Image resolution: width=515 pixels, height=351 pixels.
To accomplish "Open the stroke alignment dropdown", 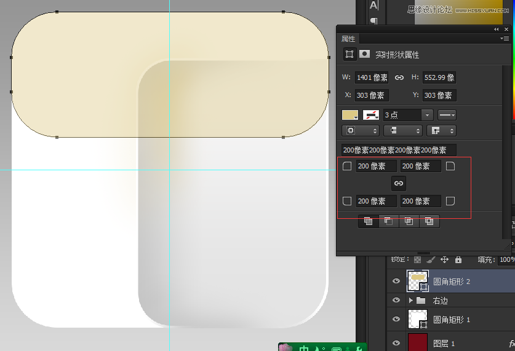I will click(361, 130).
